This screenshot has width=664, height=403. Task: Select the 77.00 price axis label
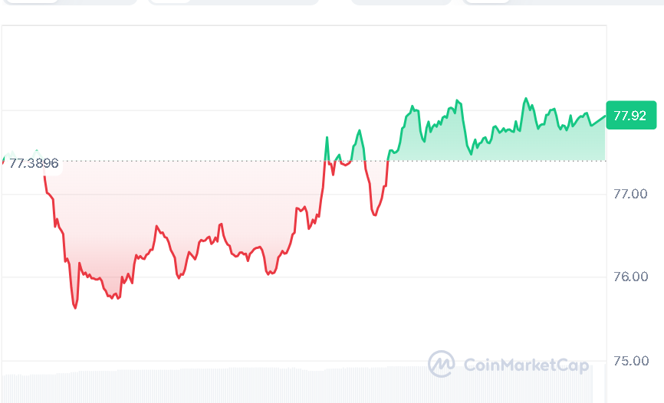pos(630,194)
